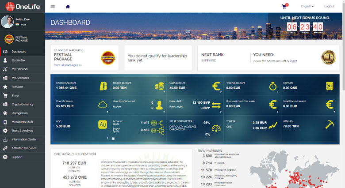This screenshot has height=188, width=345.
Task: Click the Split Barometer gauge icon
Action: [x=216, y=128]
